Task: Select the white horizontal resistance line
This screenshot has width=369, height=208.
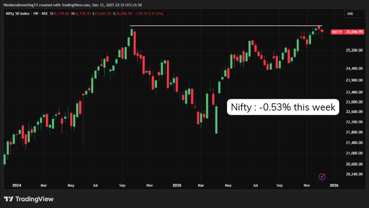Action: (x=210, y=26)
